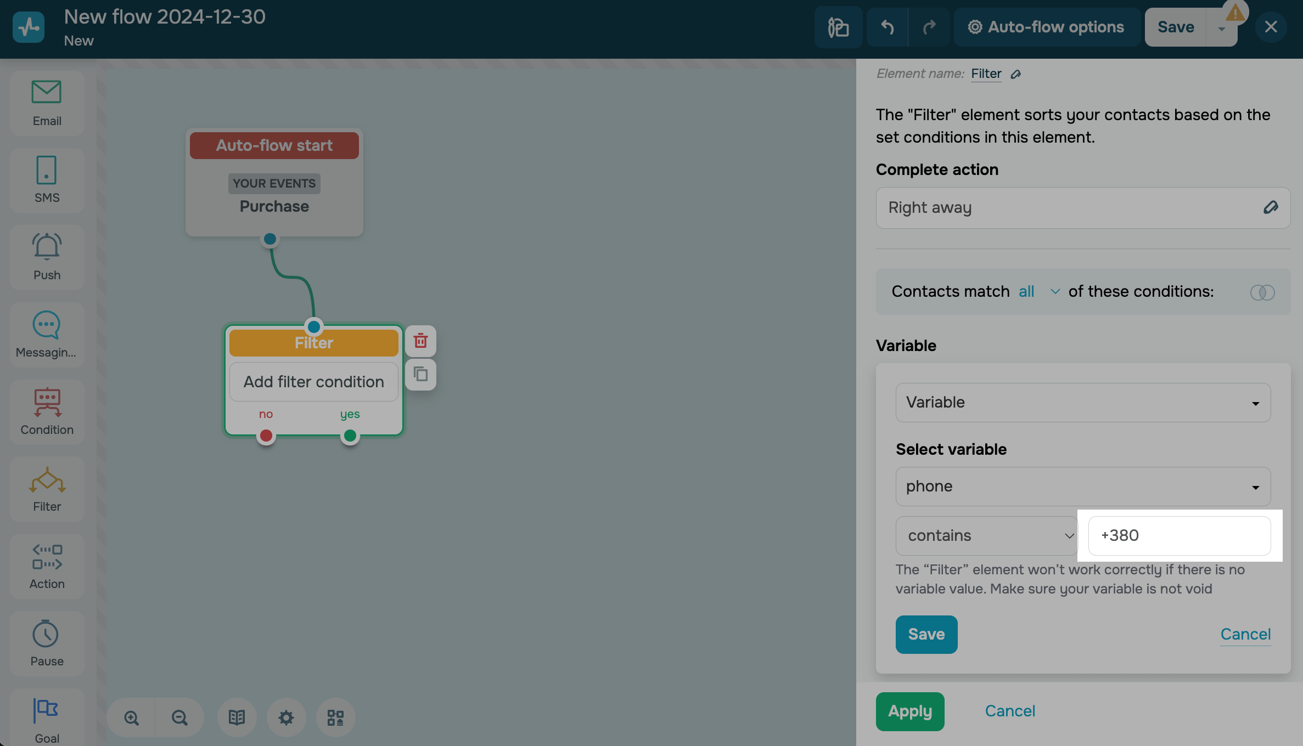Toggle the conditions group switch icon

(x=1262, y=292)
